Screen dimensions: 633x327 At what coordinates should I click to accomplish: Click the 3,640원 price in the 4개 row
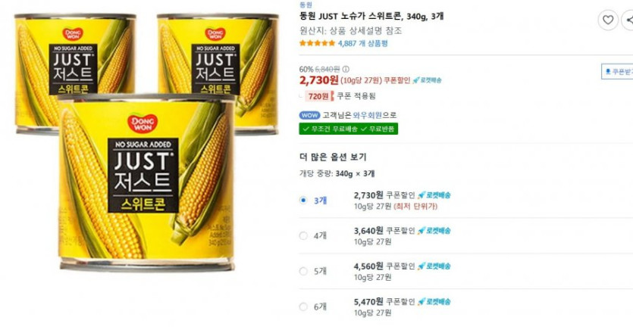368,231
